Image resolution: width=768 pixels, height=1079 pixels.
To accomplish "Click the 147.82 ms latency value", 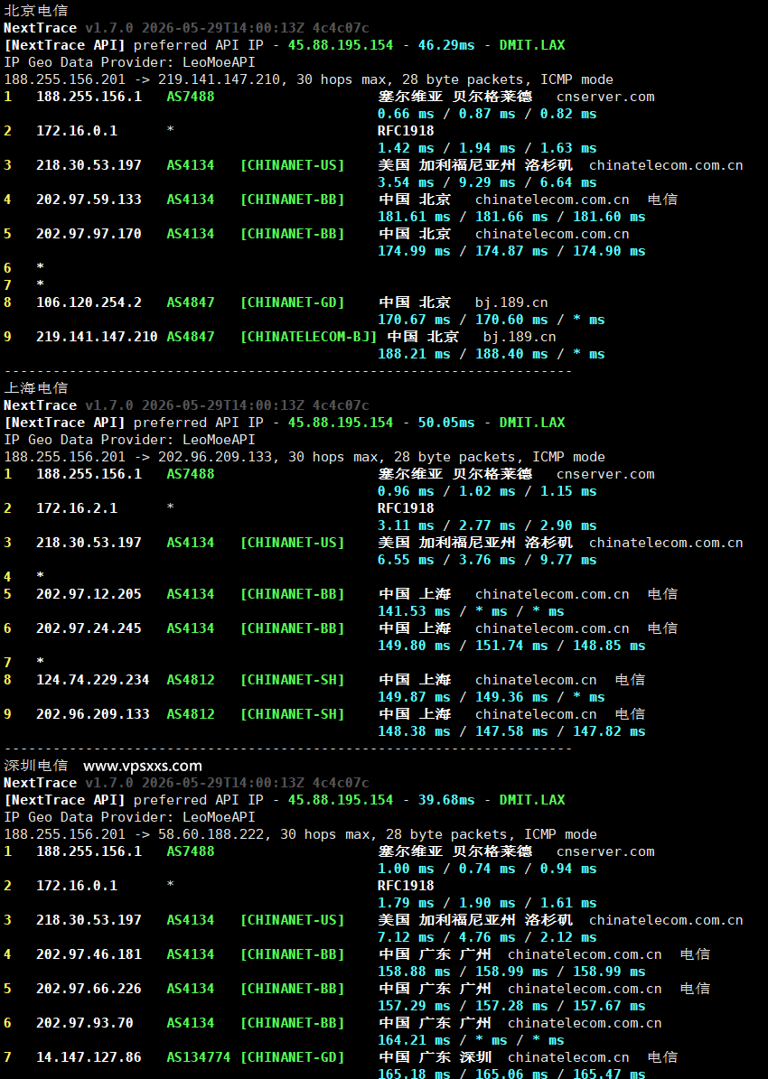I will [610, 731].
